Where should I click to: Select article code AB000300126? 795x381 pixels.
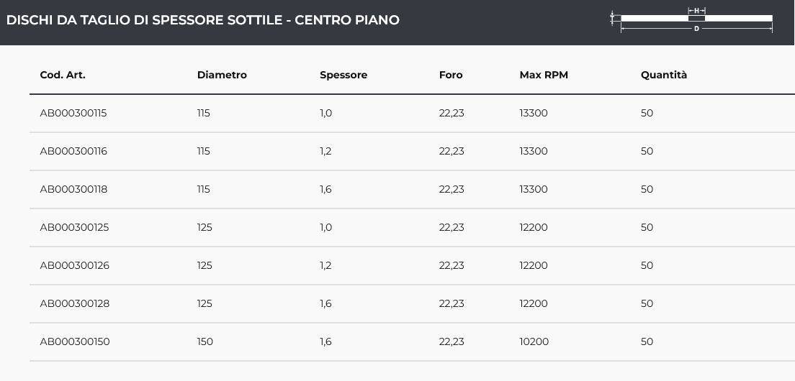[74, 266]
